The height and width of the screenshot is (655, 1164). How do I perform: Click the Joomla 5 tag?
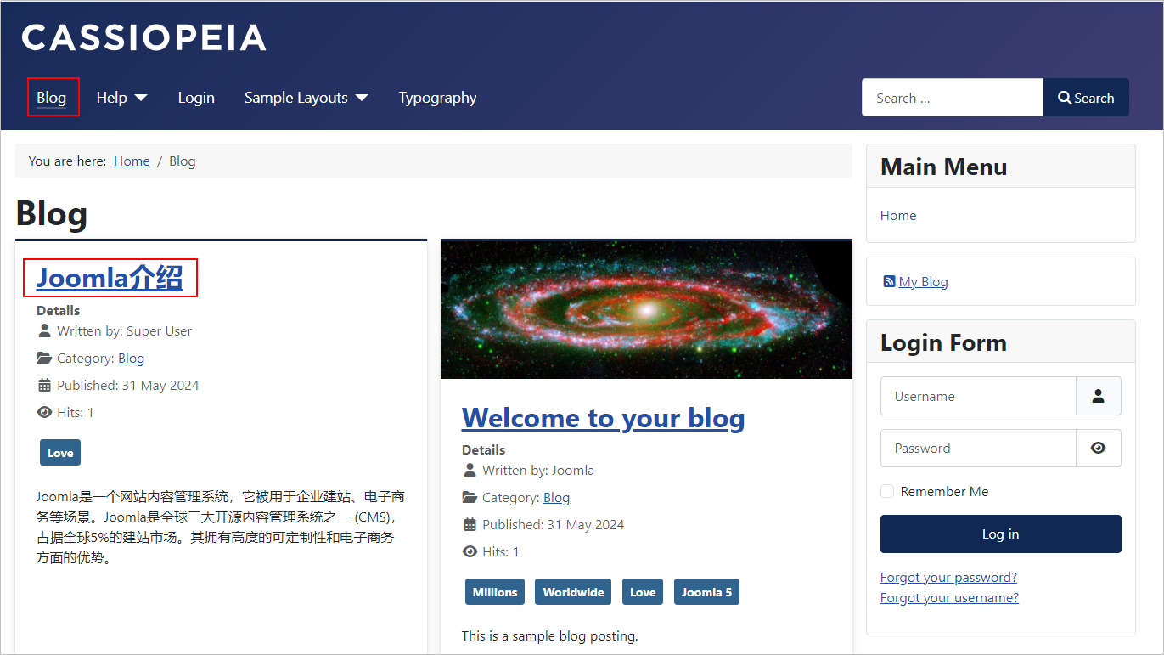coord(706,592)
